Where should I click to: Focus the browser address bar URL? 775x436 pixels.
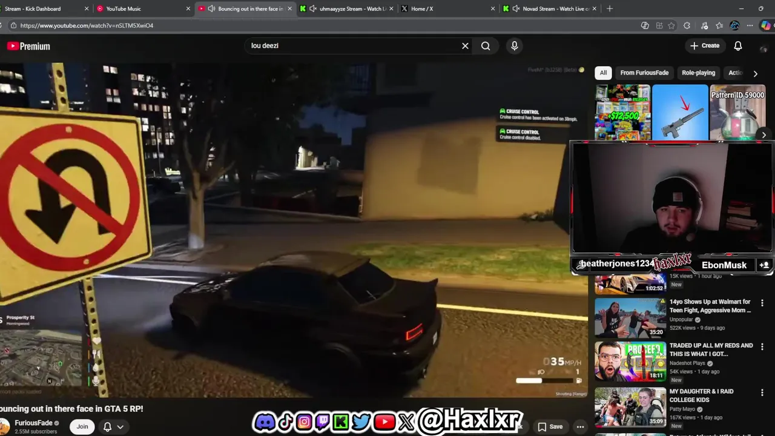[87, 25]
